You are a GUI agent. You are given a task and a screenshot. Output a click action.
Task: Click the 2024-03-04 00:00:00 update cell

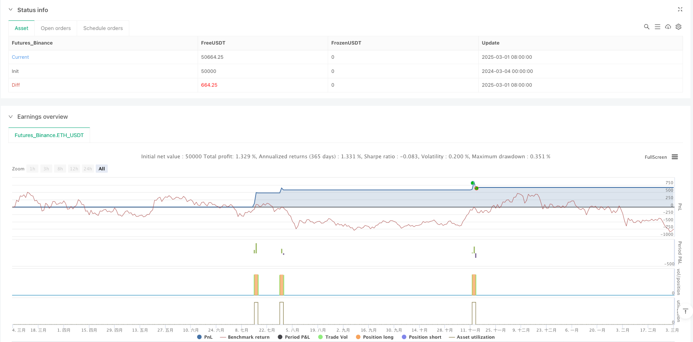[507, 71]
